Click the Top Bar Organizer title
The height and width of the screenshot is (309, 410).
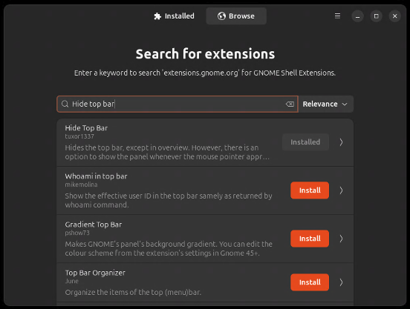pyautogui.click(x=95, y=273)
